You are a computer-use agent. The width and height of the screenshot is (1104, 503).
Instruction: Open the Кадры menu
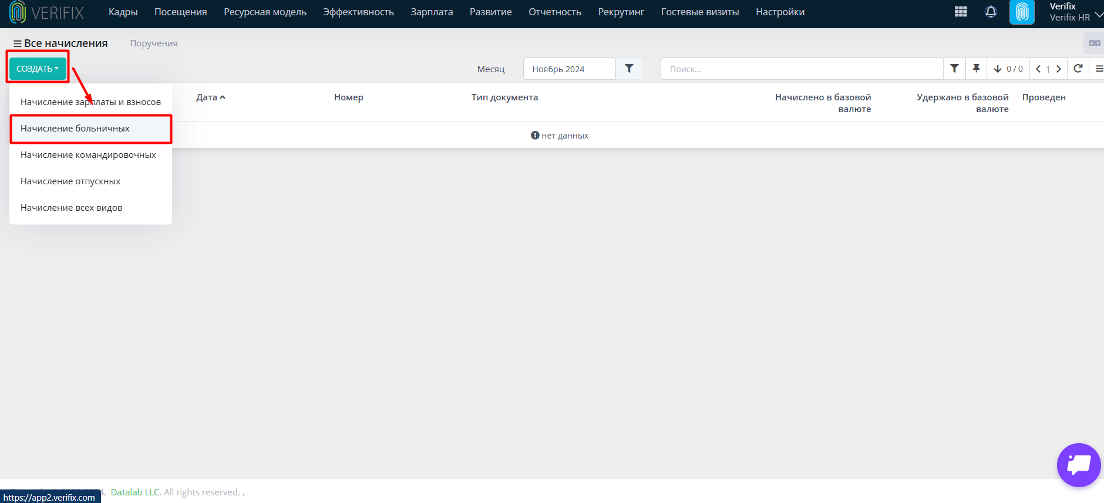(123, 12)
